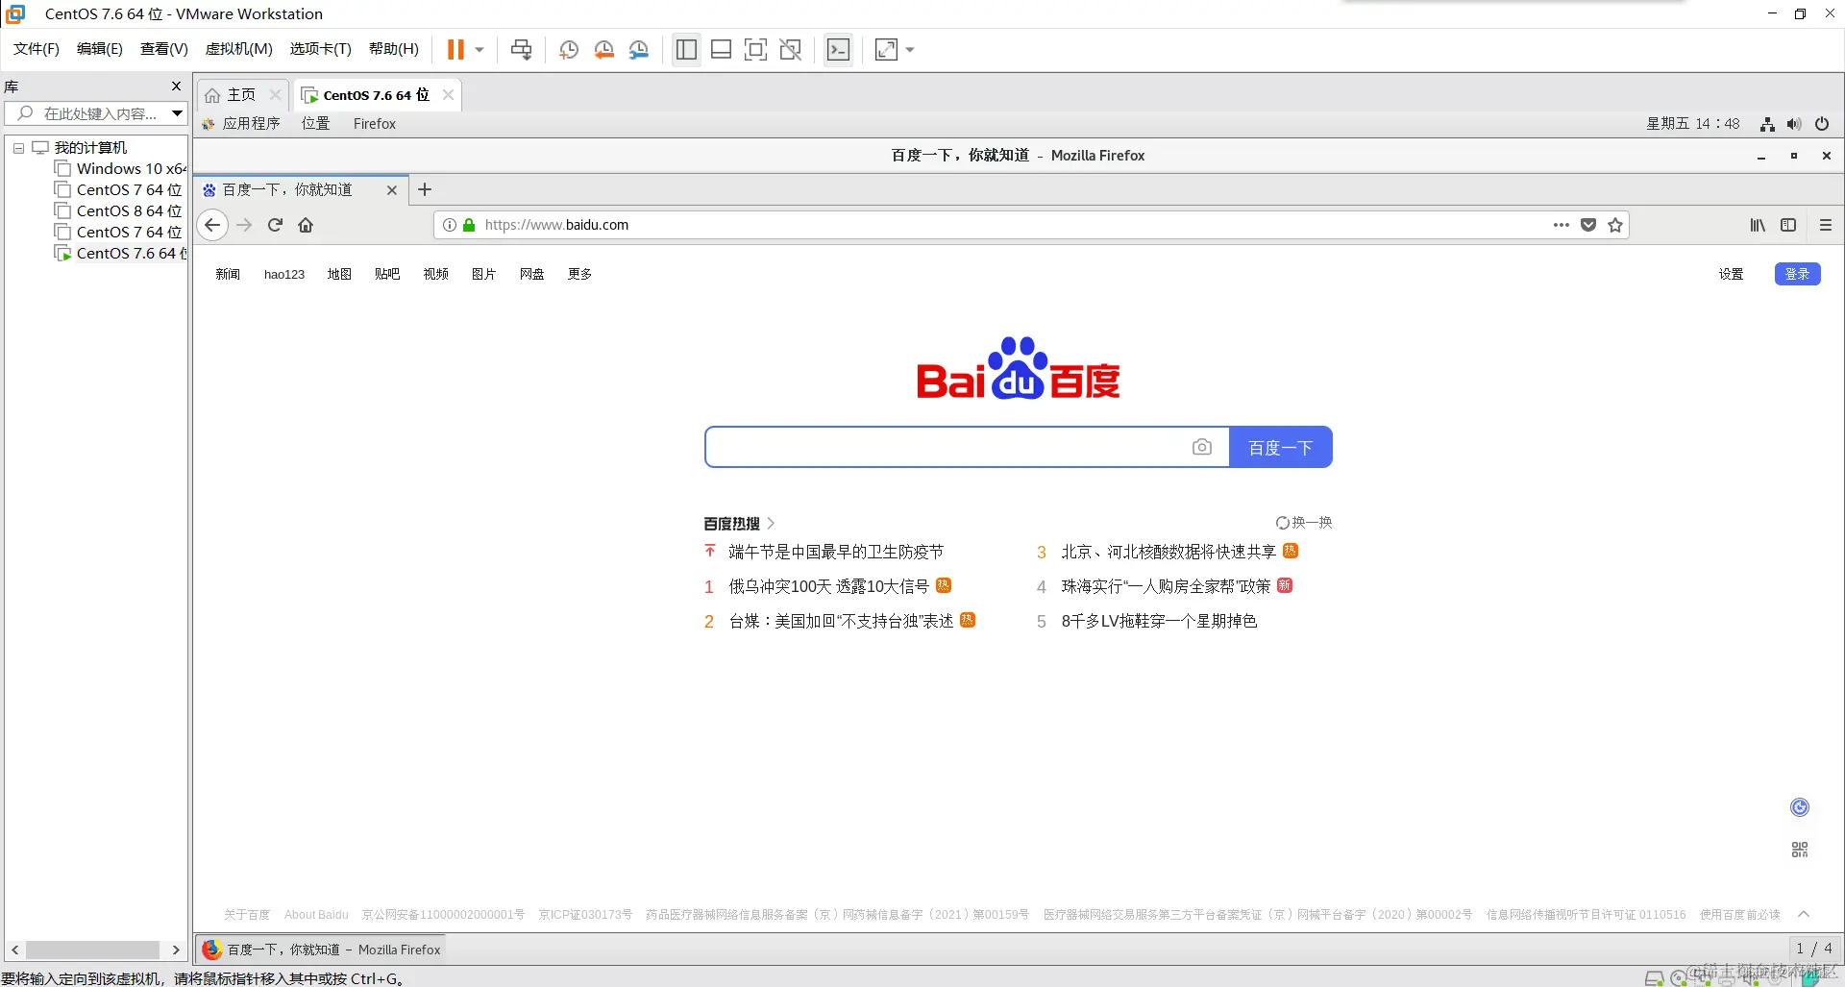Screen dimensions: 1845x987
Task: Toggle the Firefox sidebar
Action: [1788, 225]
